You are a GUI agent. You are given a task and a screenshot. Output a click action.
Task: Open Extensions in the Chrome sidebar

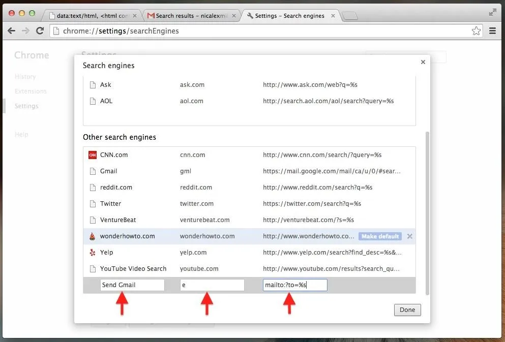pos(31,91)
